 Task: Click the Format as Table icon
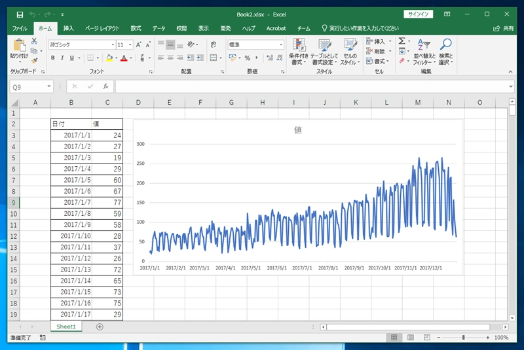[x=324, y=44]
